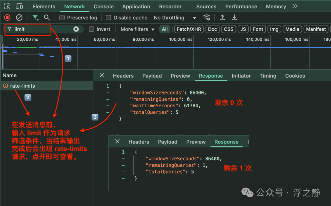Select the rate-limits request row
331x206 pixels.
pyautogui.click(x=23, y=86)
